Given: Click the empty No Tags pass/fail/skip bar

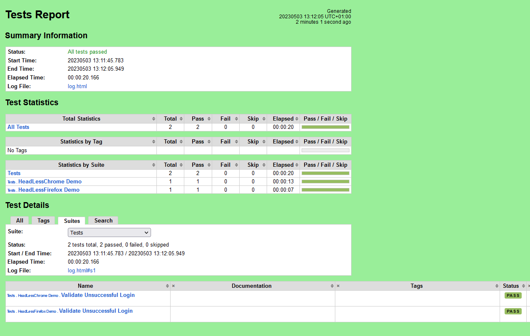Looking at the screenshot, I should tap(325, 151).
